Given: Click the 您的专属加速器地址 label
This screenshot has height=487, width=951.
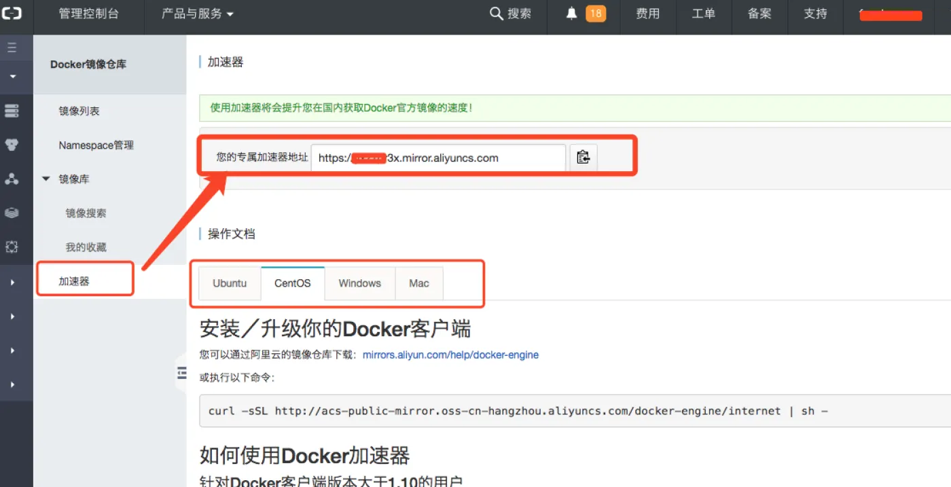Looking at the screenshot, I should pos(262,158).
